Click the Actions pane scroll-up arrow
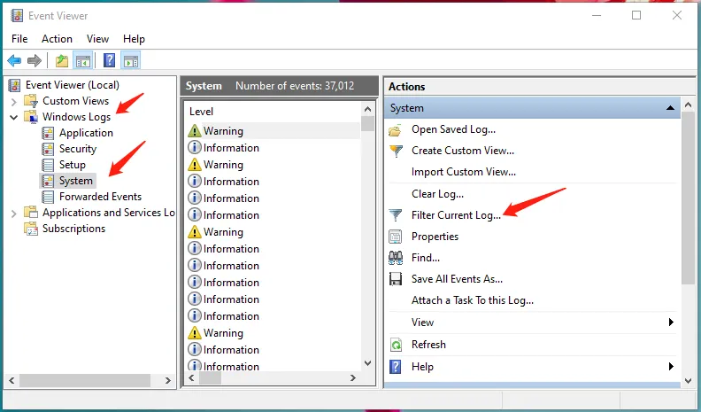The height and width of the screenshot is (412, 701). click(x=689, y=105)
